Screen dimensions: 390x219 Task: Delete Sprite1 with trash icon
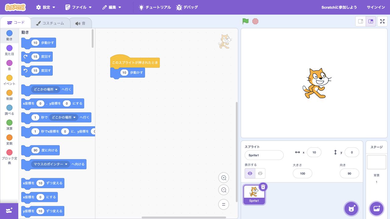coord(263,187)
